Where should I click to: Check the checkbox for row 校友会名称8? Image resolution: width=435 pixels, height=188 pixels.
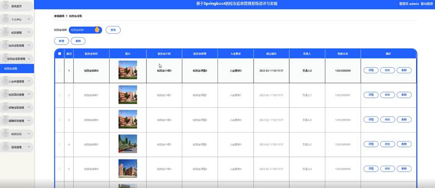click(x=59, y=70)
